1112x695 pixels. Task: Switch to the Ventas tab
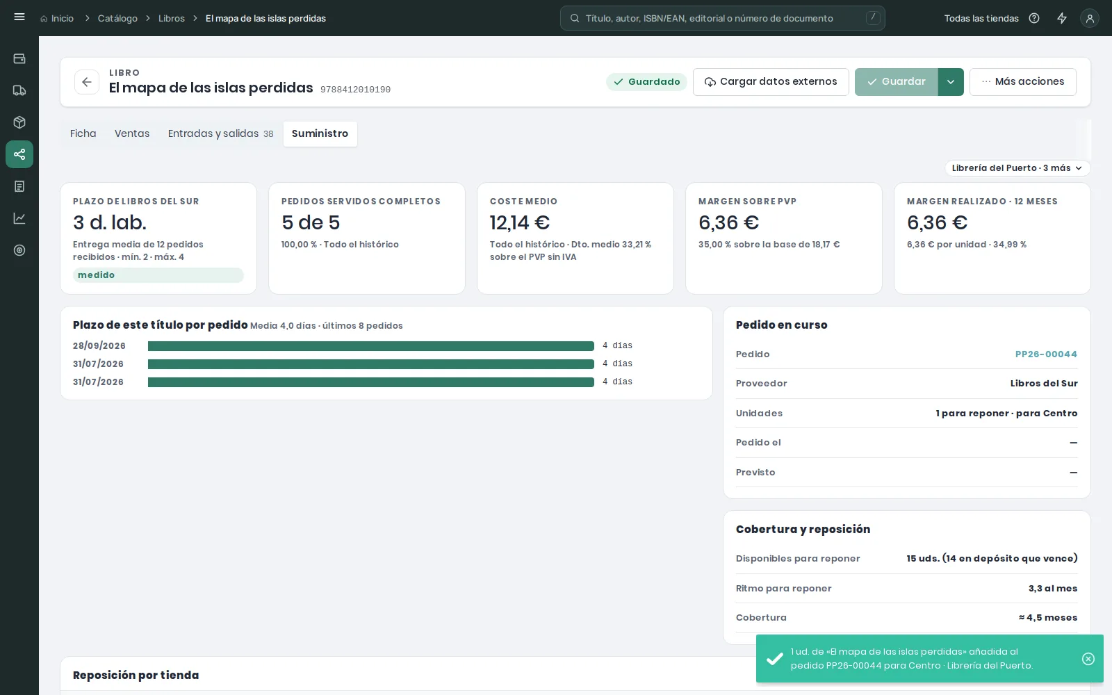point(132,133)
